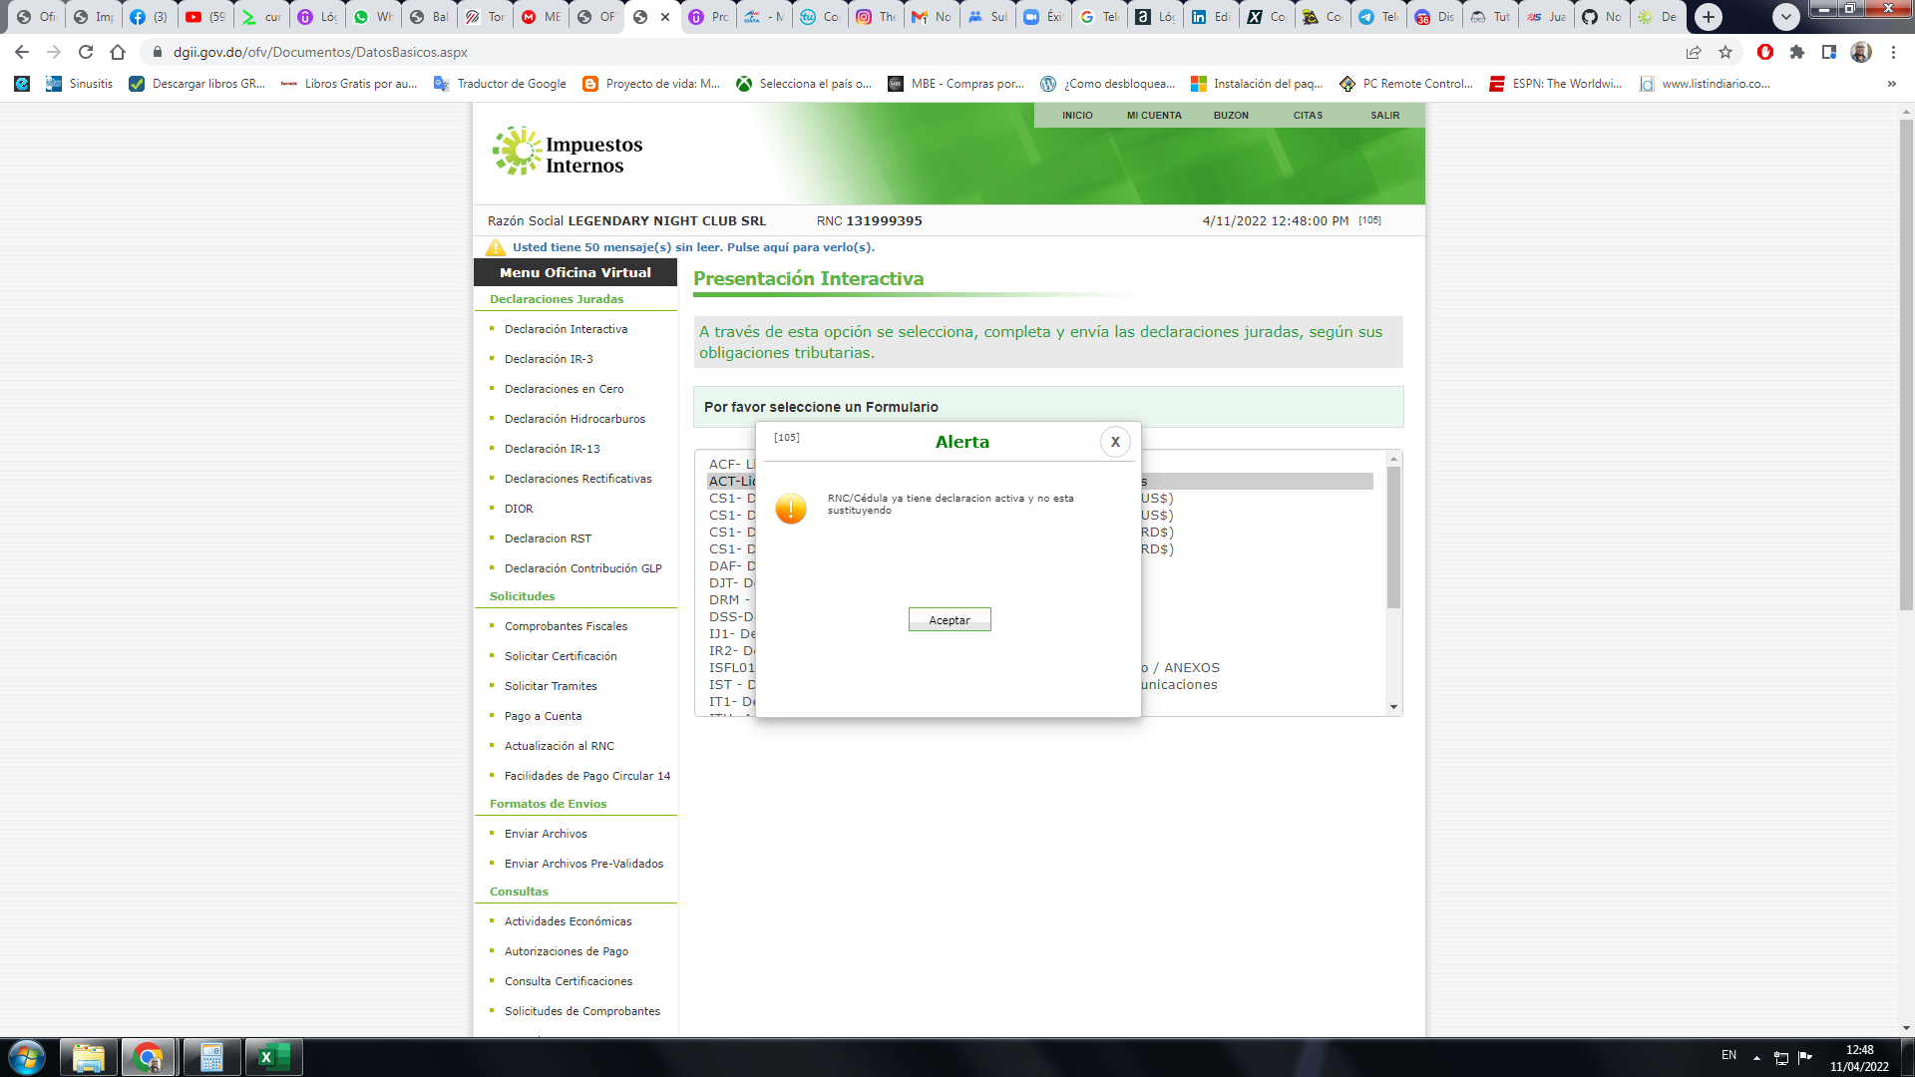Expand the hidden bookmarks chevron
This screenshot has height=1077, width=1915.
1891,84
